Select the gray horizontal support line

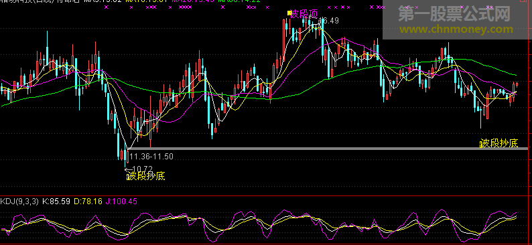pos(327,149)
